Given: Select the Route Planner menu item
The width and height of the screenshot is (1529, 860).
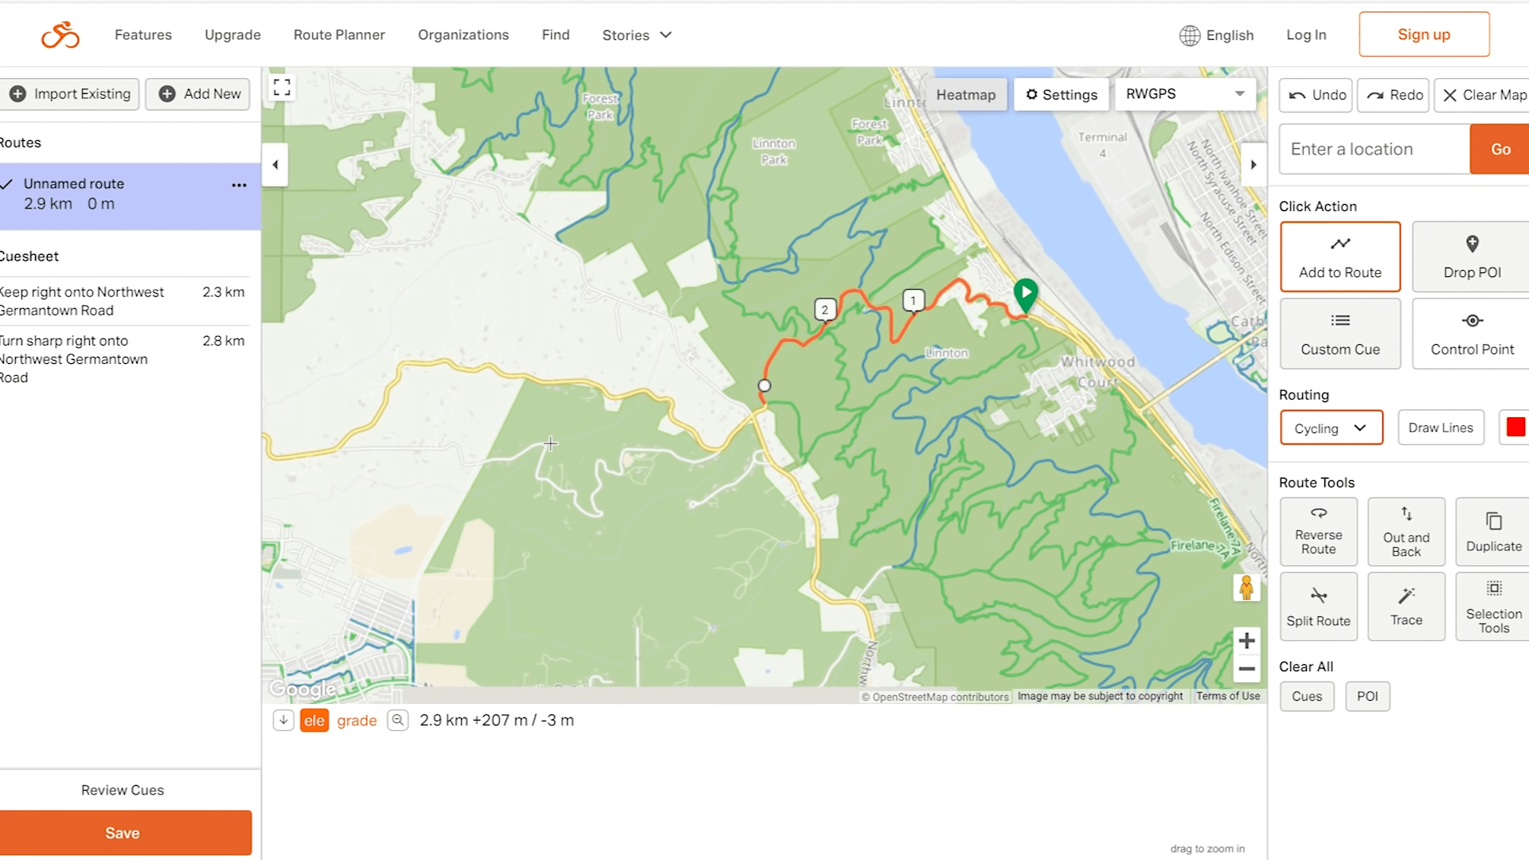Looking at the screenshot, I should click(x=339, y=35).
